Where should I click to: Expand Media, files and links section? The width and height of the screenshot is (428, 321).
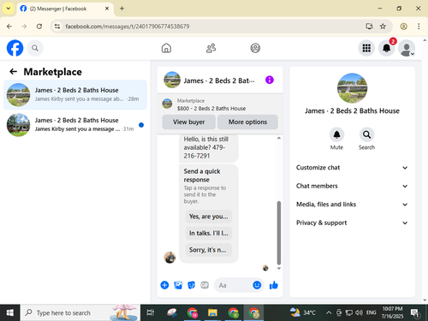pyautogui.click(x=352, y=205)
